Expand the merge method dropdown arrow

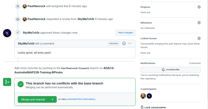click(x=53, y=99)
